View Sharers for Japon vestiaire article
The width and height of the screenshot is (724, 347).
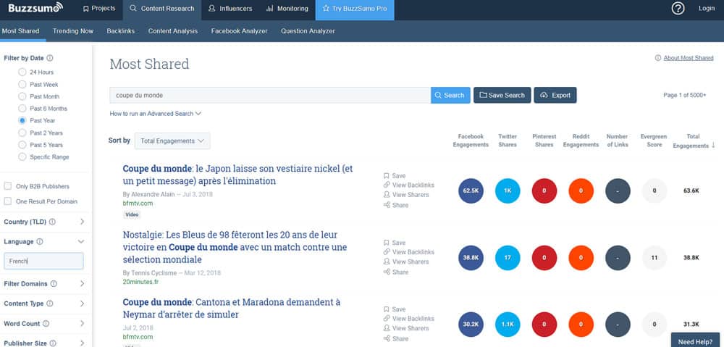(x=406, y=195)
